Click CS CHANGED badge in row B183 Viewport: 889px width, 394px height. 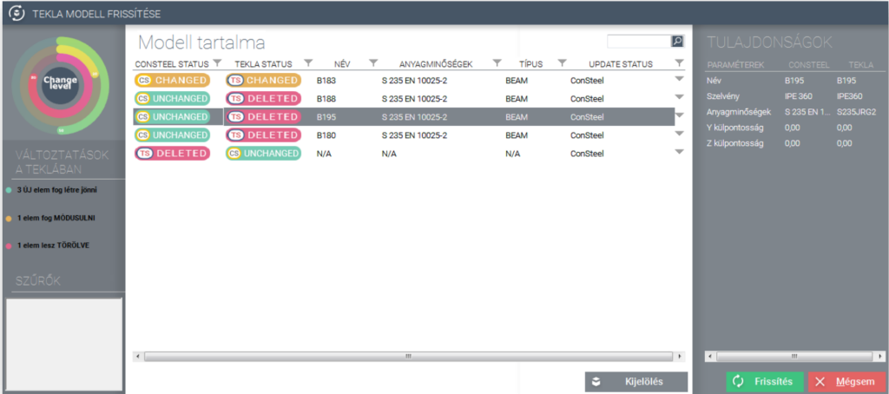[172, 81]
